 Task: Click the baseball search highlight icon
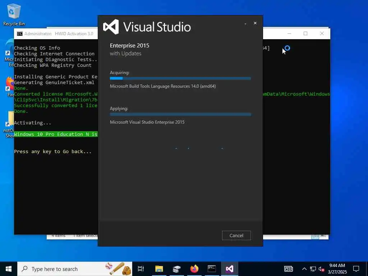pyautogui.click(x=118, y=269)
